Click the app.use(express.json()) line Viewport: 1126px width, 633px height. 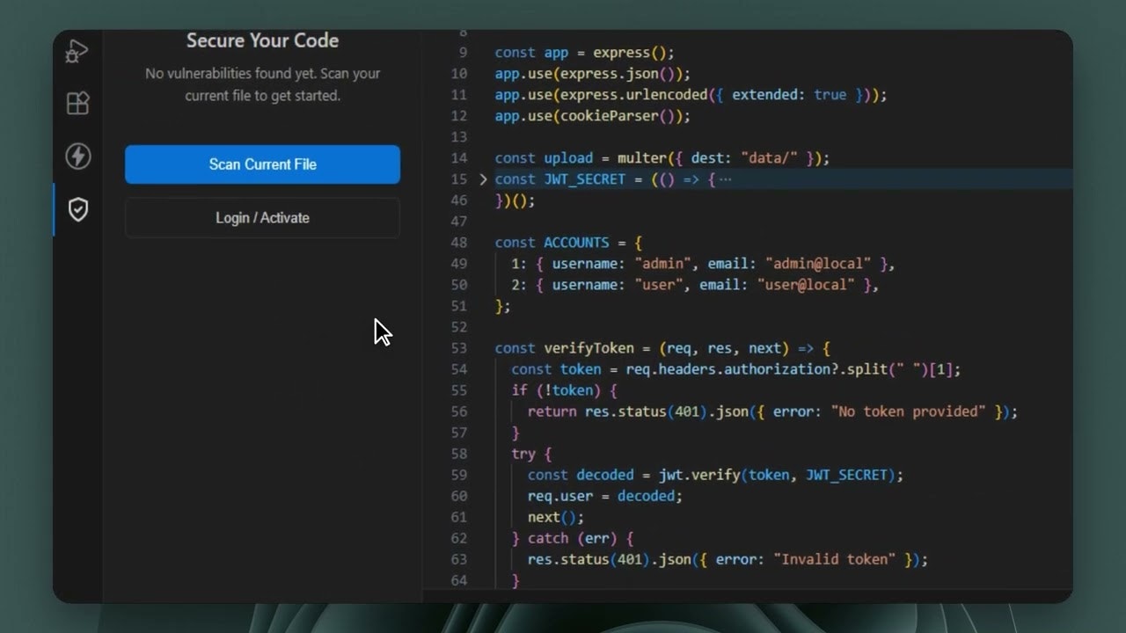(x=593, y=74)
